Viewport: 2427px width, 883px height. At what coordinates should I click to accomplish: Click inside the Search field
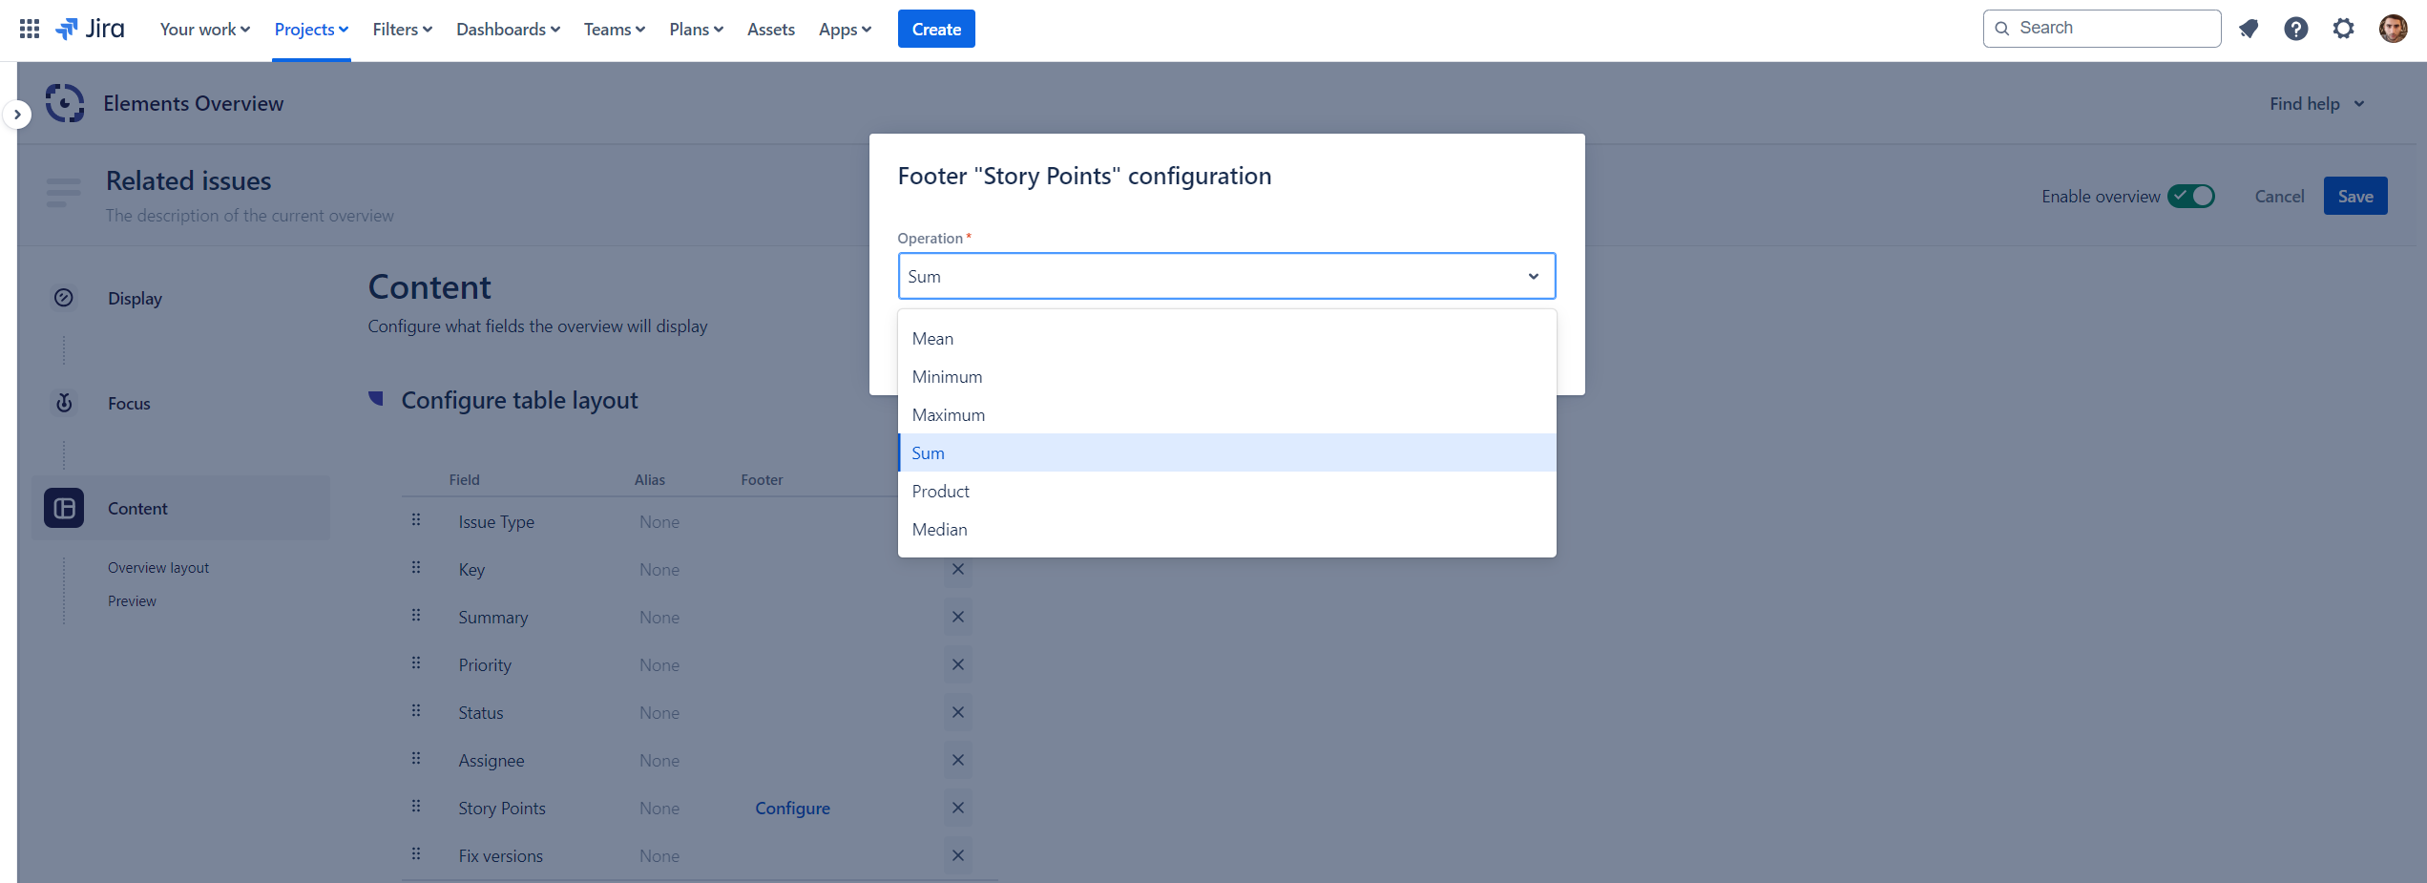click(x=2100, y=28)
